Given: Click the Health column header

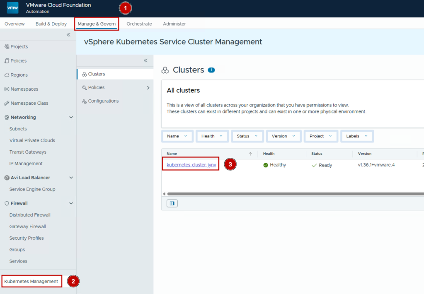Looking at the screenshot, I should (269, 154).
